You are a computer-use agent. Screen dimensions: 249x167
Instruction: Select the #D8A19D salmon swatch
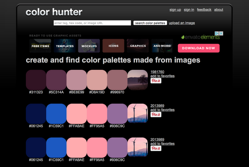[x=97, y=80]
